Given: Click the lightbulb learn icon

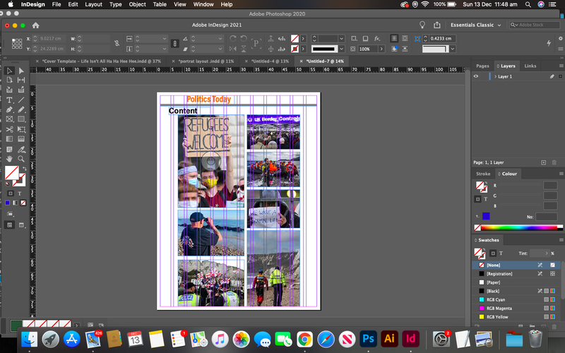Looking at the screenshot, I should [x=422, y=25].
